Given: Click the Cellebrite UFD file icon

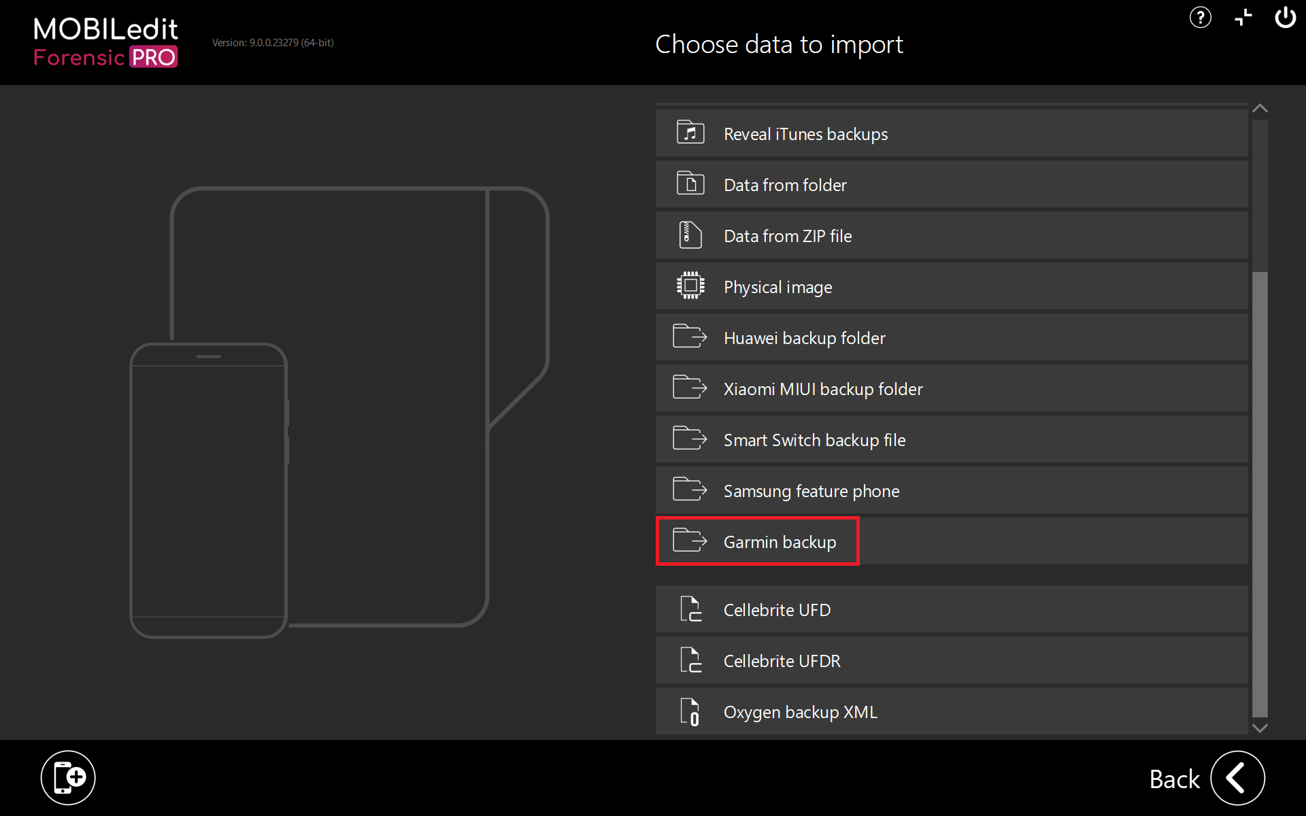Looking at the screenshot, I should click(x=690, y=609).
